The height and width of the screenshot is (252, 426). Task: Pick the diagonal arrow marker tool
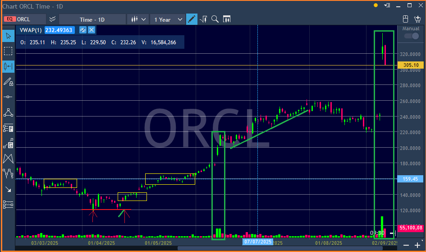coord(8,189)
